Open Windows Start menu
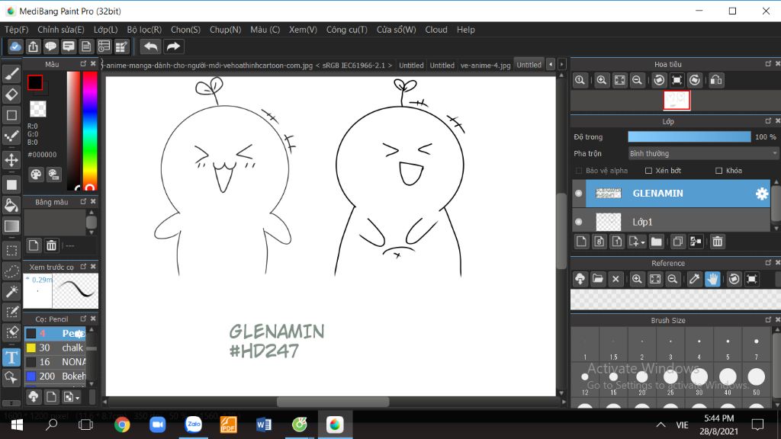The height and width of the screenshot is (439, 781). (x=17, y=425)
